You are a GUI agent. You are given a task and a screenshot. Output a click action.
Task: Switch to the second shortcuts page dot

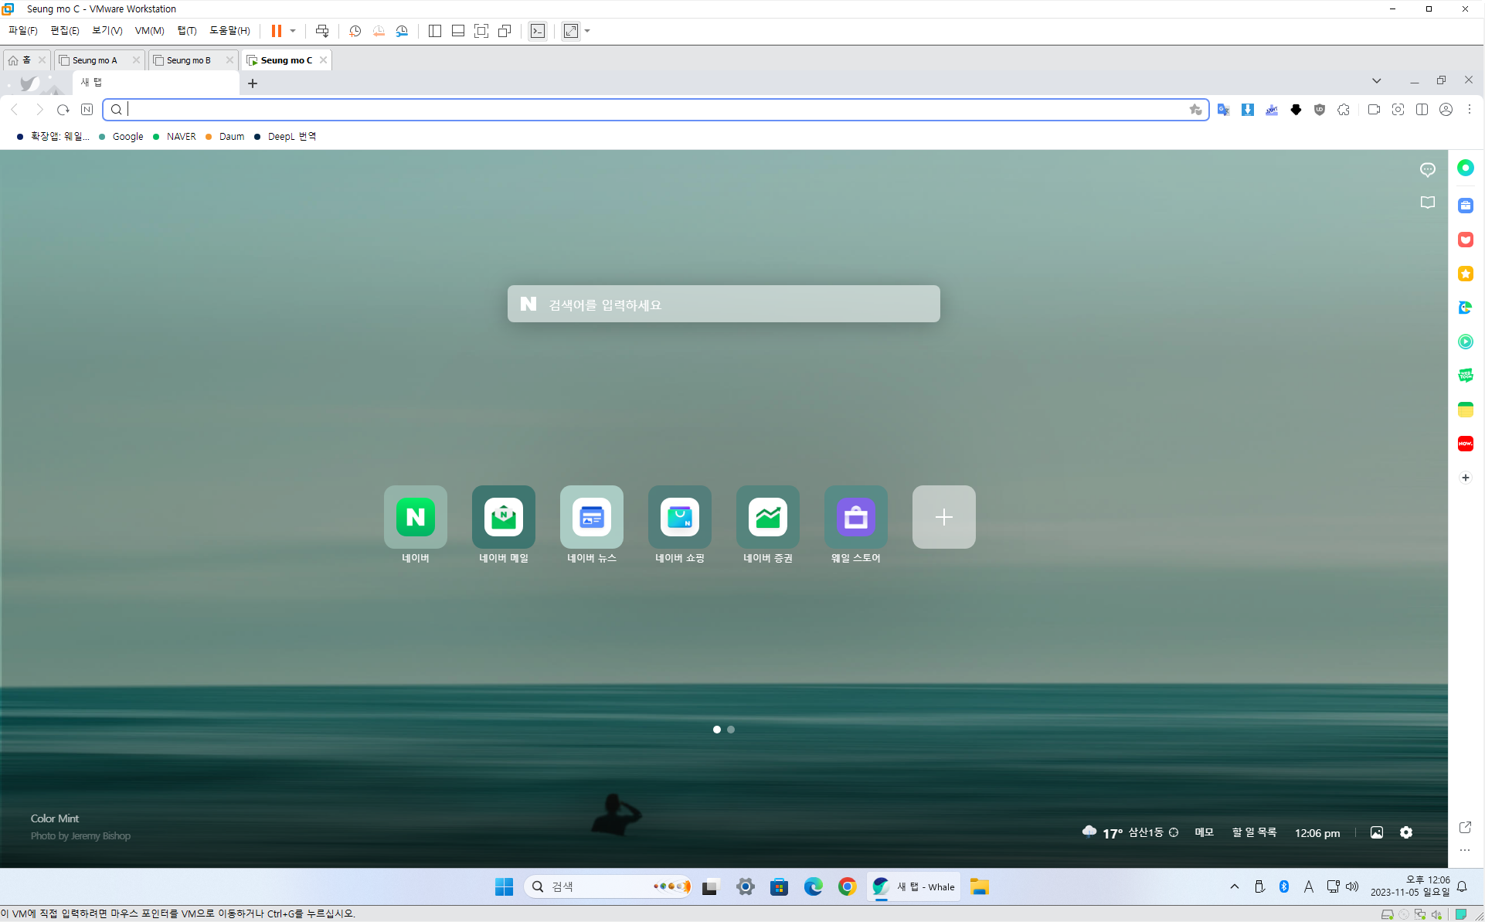(731, 730)
